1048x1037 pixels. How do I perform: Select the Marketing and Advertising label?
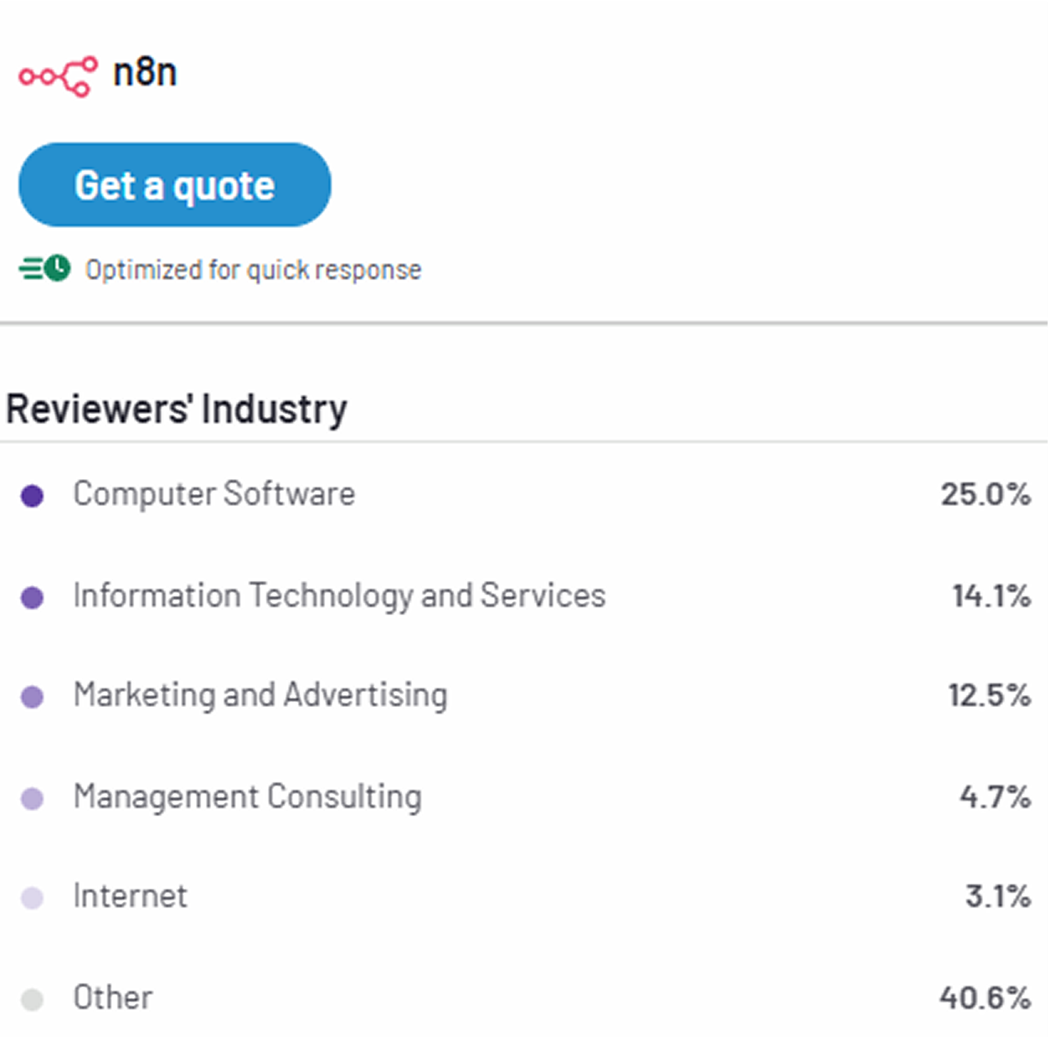click(260, 695)
